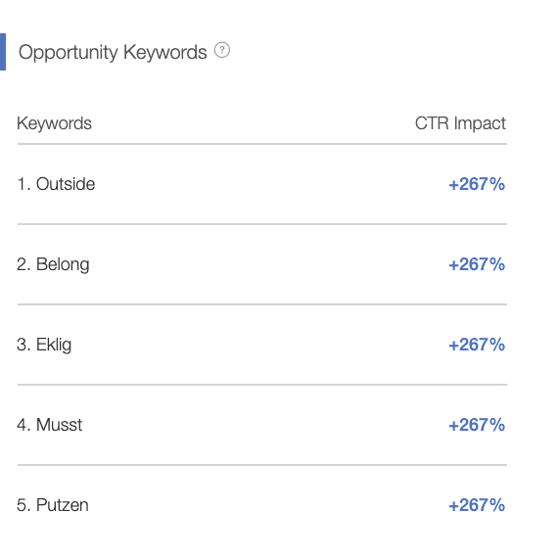The height and width of the screenshot is (556, 558).
Task: Click +267% value for Outside
Action: pos(477,184)
